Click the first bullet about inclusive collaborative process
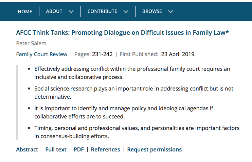The height and width of the screenshot is (162, 252). click(x=132, y=73)
